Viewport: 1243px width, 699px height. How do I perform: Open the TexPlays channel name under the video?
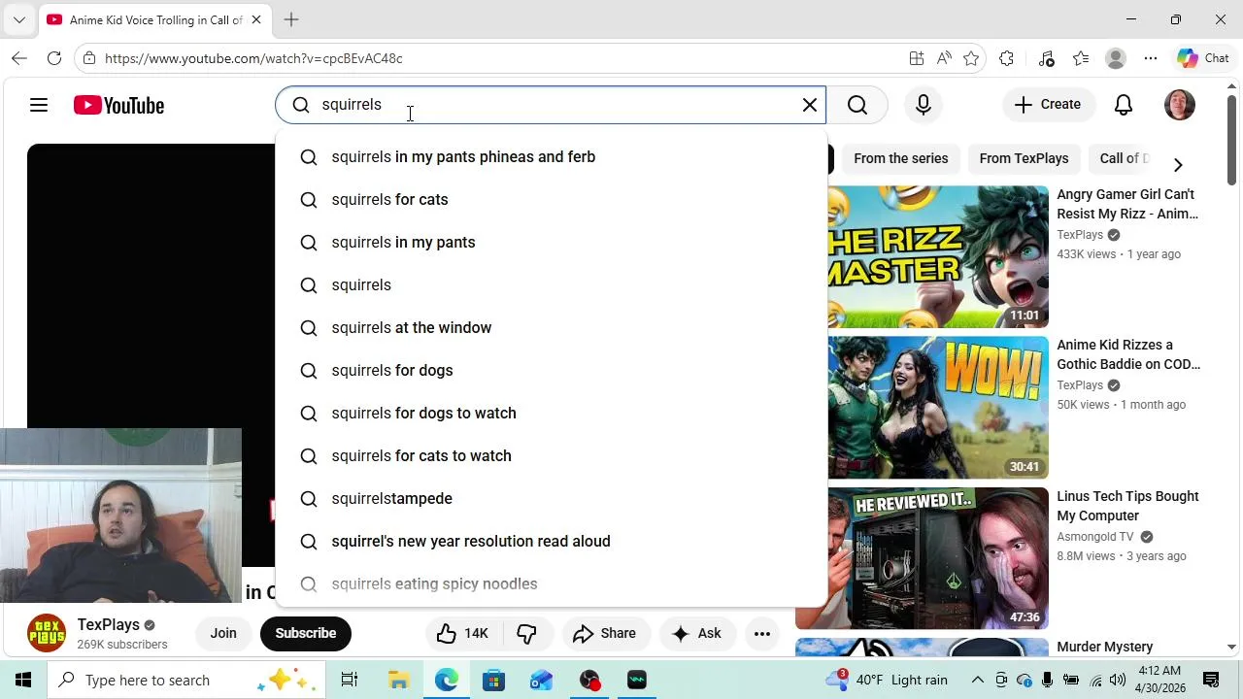point(109,625)
